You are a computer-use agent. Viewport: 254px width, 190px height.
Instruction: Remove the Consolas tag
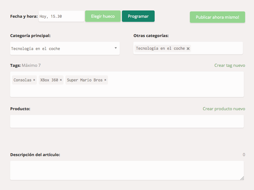tap(34, 80)
